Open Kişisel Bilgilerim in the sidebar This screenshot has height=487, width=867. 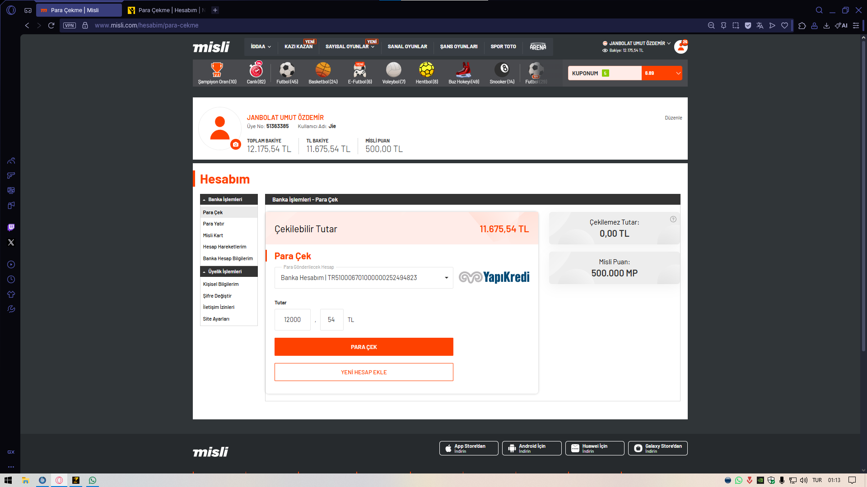click(x=221, y=284)
